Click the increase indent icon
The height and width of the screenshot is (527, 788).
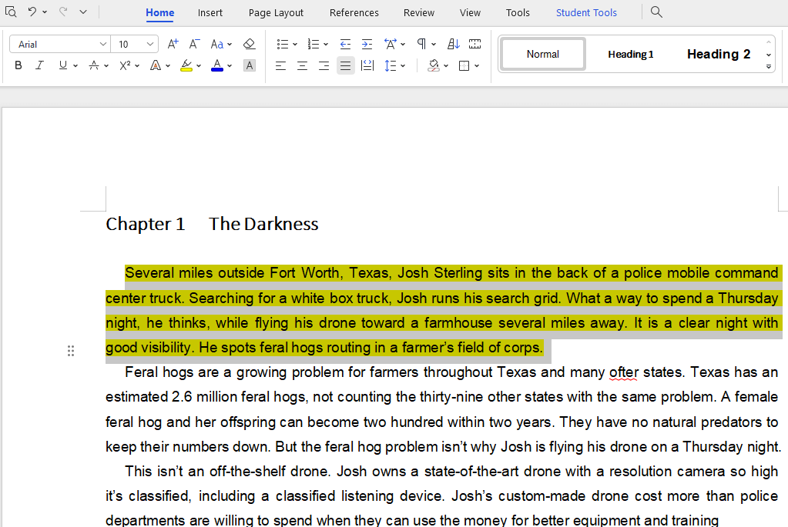pyautogui.click(x=367, y=45)
